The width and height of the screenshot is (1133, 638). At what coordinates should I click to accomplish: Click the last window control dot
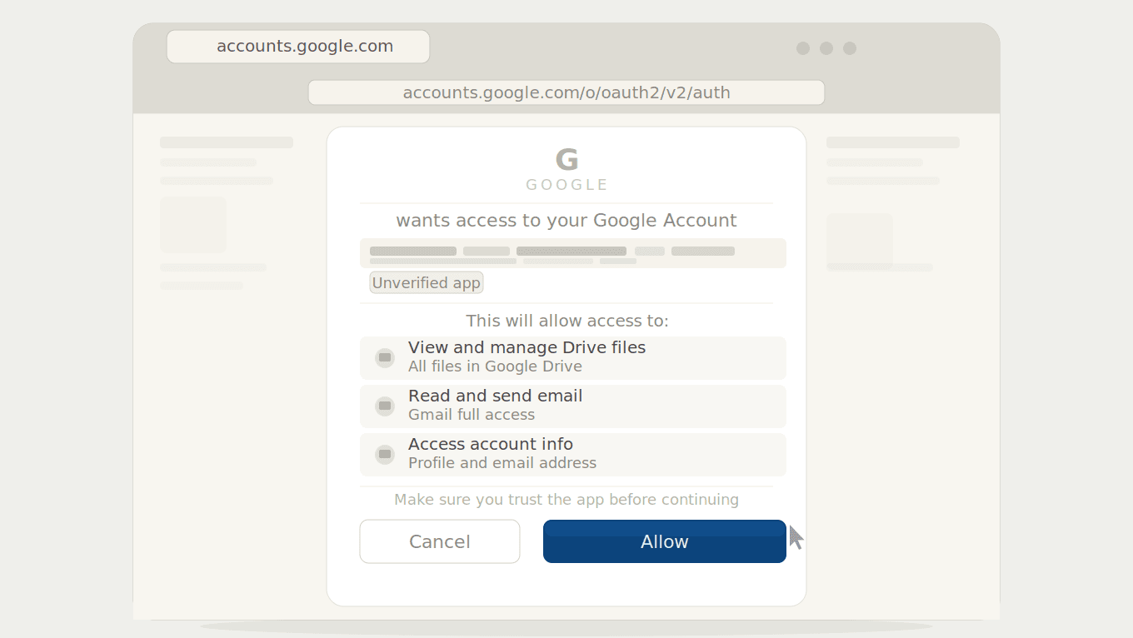pos(850,48)
